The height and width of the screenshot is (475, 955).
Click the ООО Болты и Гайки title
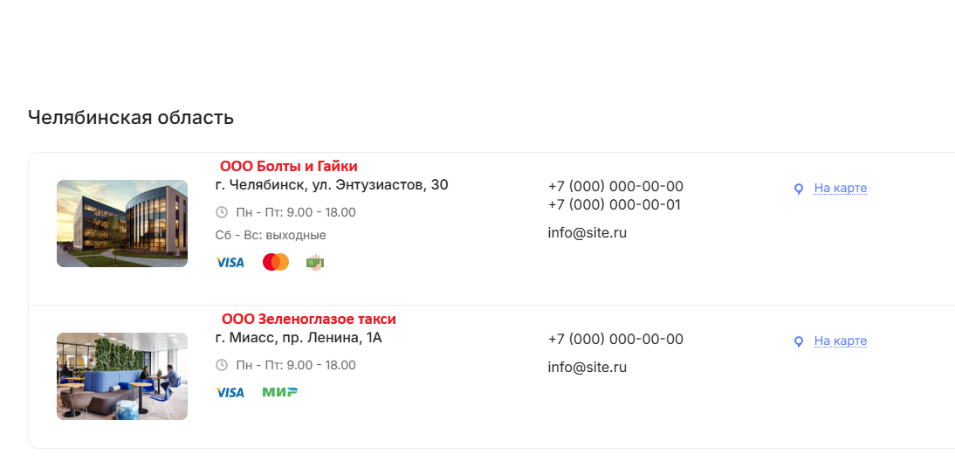289,166
